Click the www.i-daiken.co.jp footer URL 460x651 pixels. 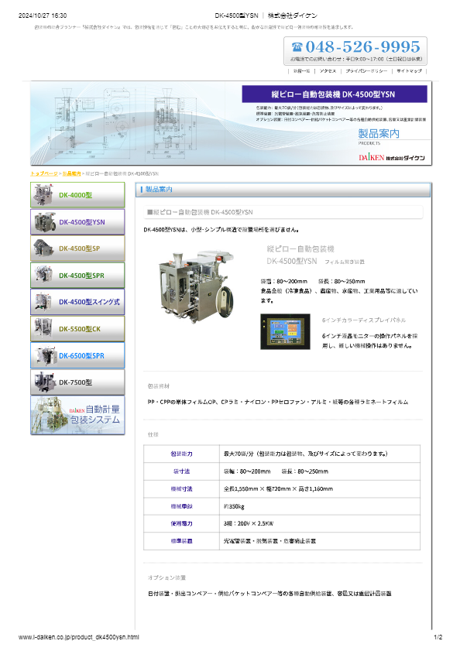(79, 637)
